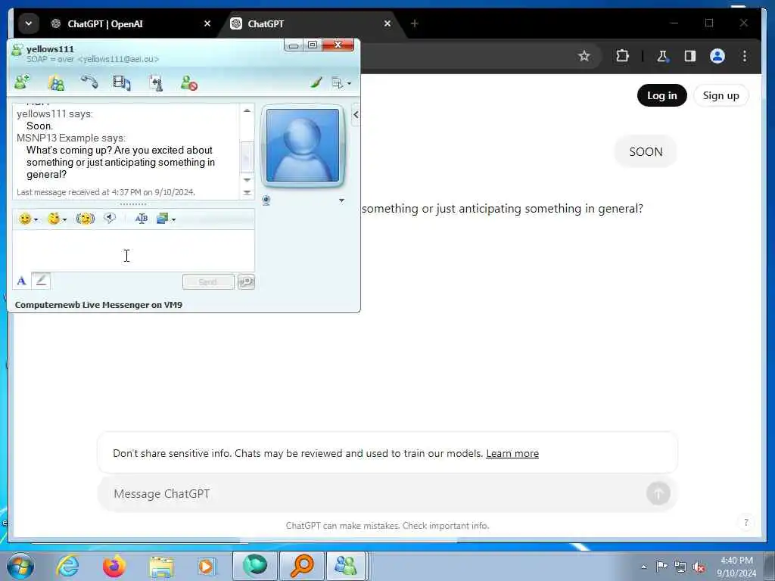
Task: Click the Messenger people icon in taskbar
Action: pos(345,566)
